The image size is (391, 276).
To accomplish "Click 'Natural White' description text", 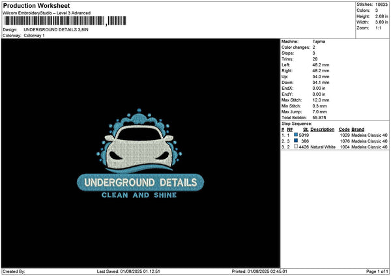I will click(x=323, y=147).
